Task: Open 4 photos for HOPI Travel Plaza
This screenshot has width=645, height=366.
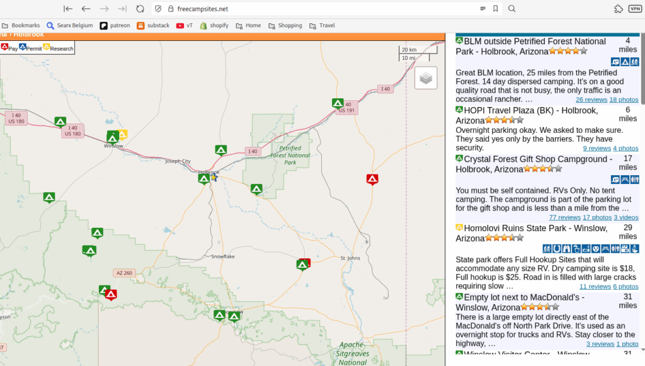Action: pos(625,148)
